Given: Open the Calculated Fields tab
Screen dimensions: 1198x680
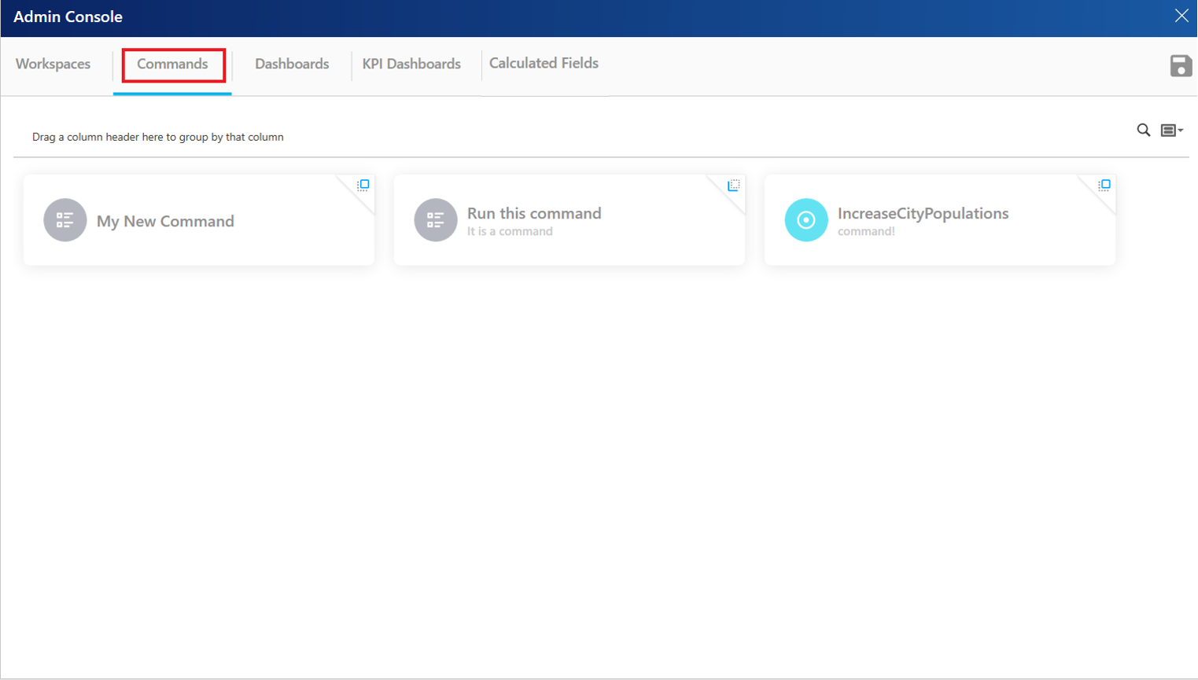Looking at the screenshot, I should click(544, 63).
